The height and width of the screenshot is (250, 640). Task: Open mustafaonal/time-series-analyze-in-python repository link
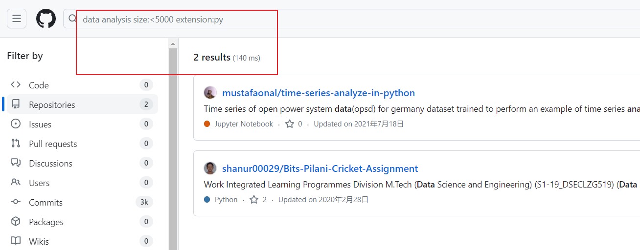click(319, 93)
